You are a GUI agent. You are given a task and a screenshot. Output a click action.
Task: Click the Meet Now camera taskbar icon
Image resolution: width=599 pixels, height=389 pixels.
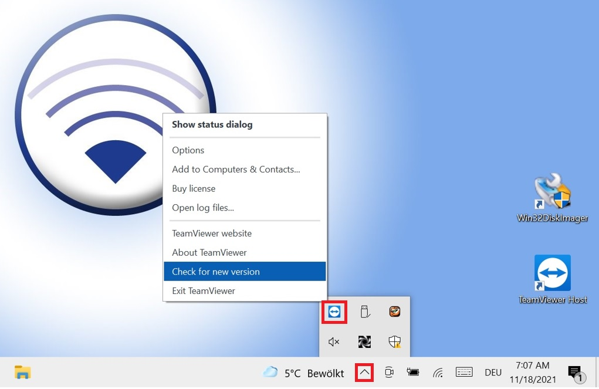point(389,372)
